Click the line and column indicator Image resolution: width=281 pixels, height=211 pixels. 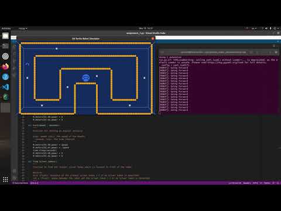[235, 183]
